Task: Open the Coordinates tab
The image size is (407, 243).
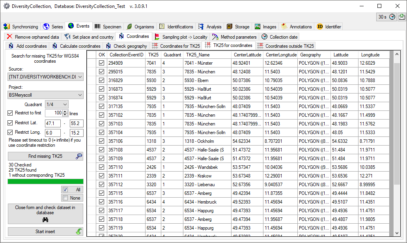Action: coord(134,36)
